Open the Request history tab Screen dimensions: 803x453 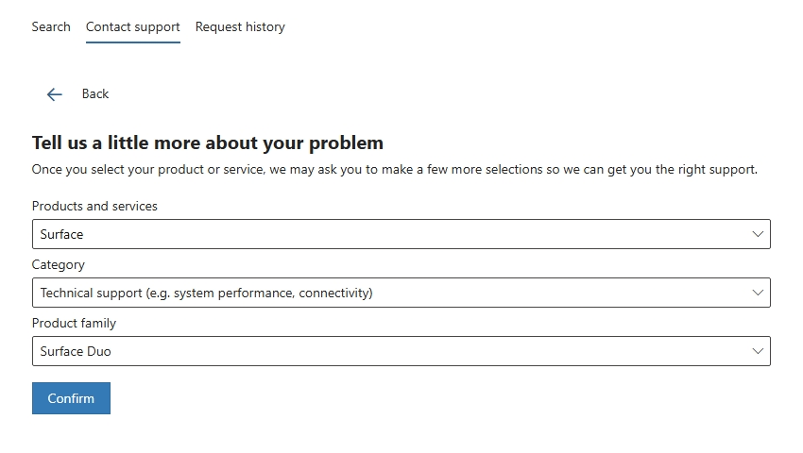[x=240, y=26]
